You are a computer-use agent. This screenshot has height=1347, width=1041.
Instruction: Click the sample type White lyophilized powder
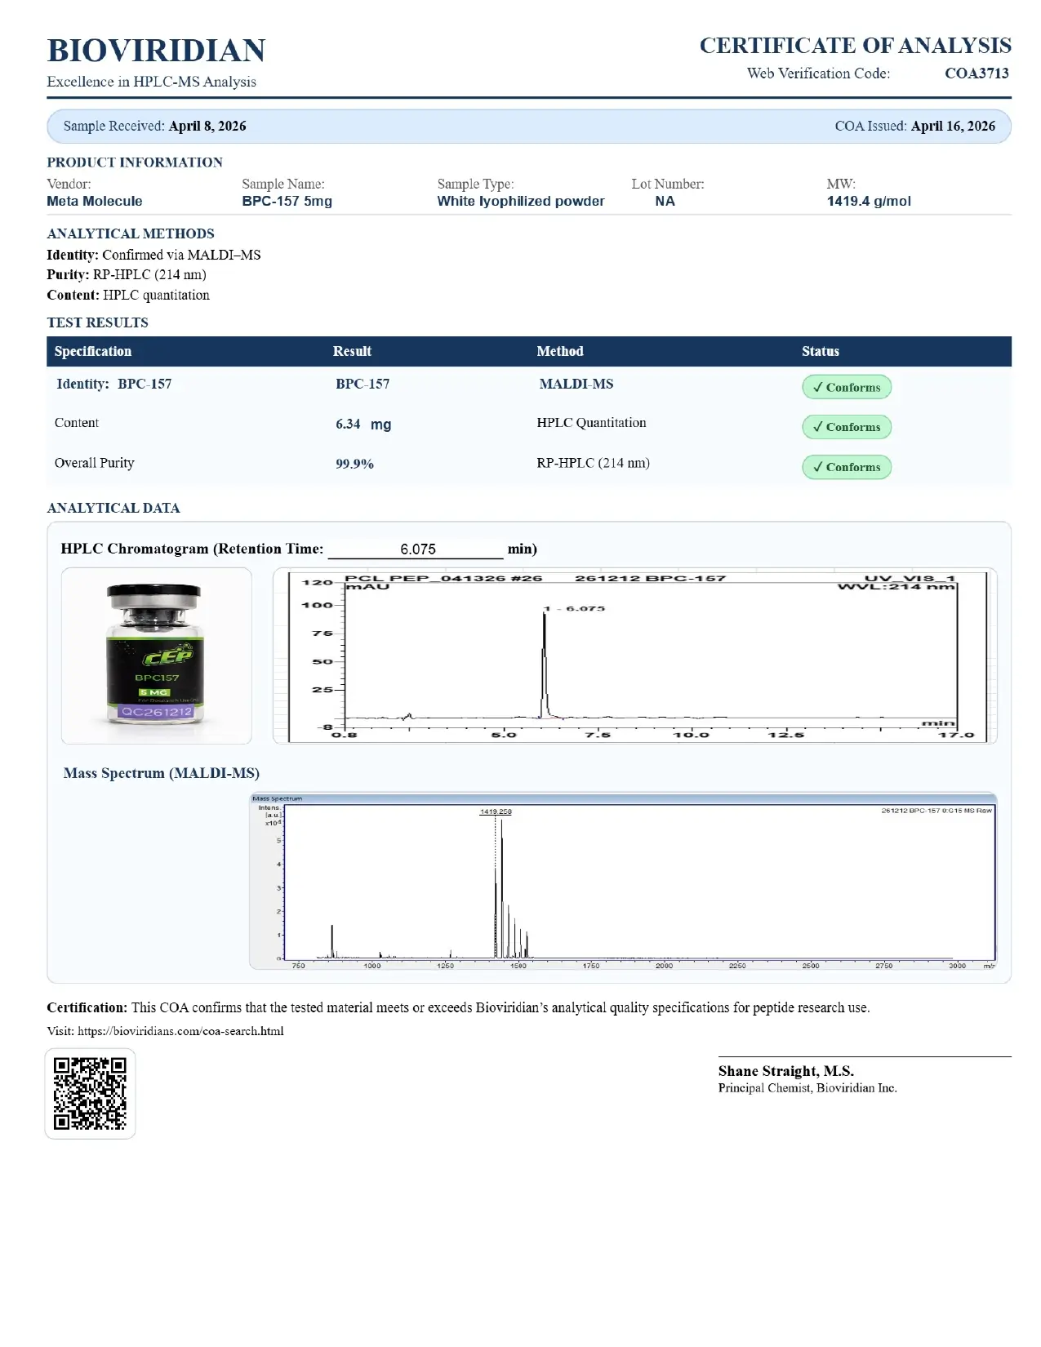point(521,201)
